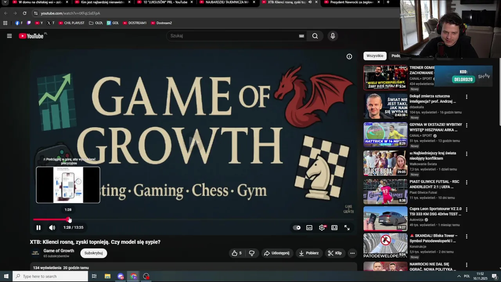The image size is (501, 282).
Task: Open the on-screen keyboard icon in the search box
Action: 301,36
